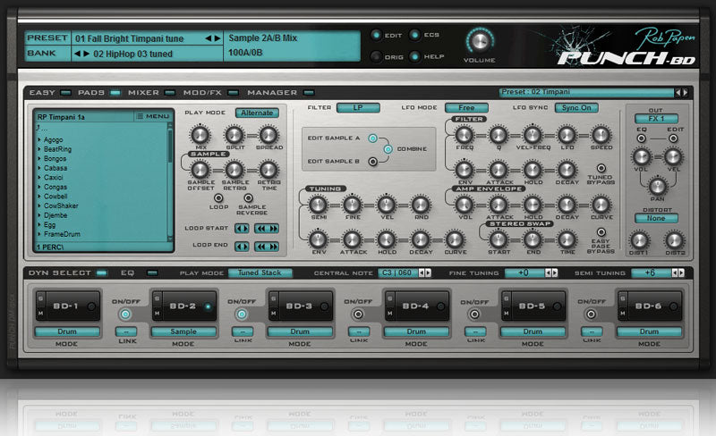Image resolution: width=716 pixels, height=436 pixels.
Task: Toggle the ECS button
Action: tap(415, 35)
